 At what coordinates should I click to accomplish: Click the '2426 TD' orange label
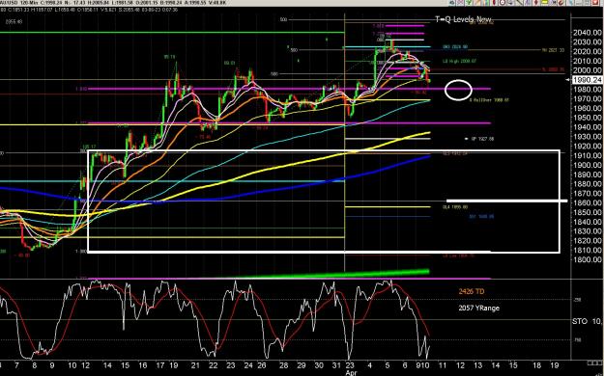point(471,291)
